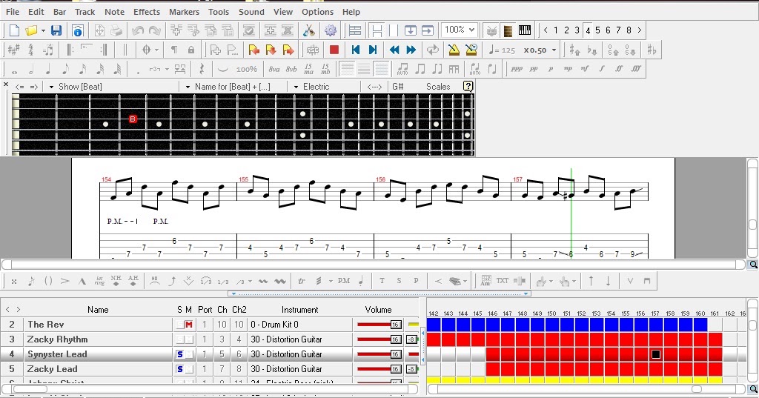The width and height of the screenshot is (759, 398).
Task: Click the scissors cut tool icon
Action: point(309,30)
